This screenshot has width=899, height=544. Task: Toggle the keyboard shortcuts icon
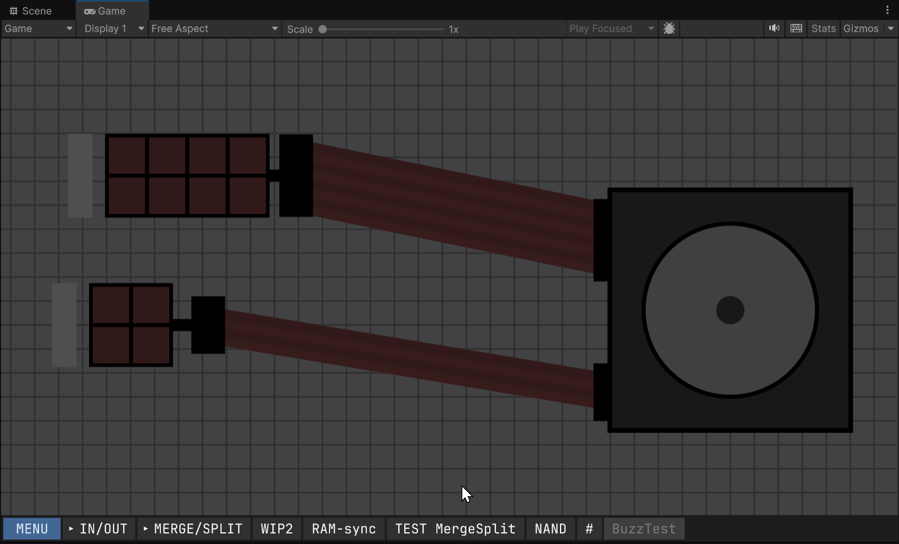click(x=796, y=28)
